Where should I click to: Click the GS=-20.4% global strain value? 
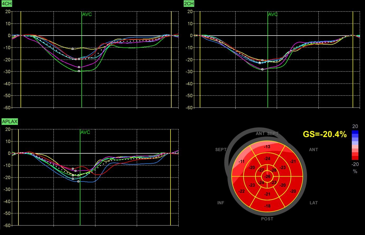(x=324, y=134)
